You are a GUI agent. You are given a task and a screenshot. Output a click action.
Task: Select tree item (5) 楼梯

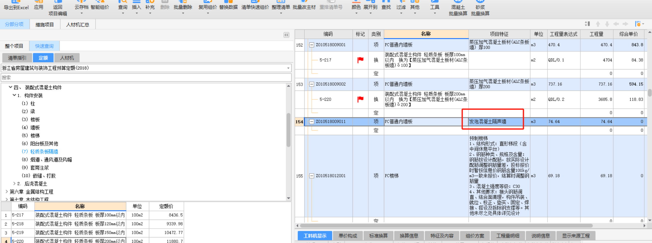click(31, 136)
